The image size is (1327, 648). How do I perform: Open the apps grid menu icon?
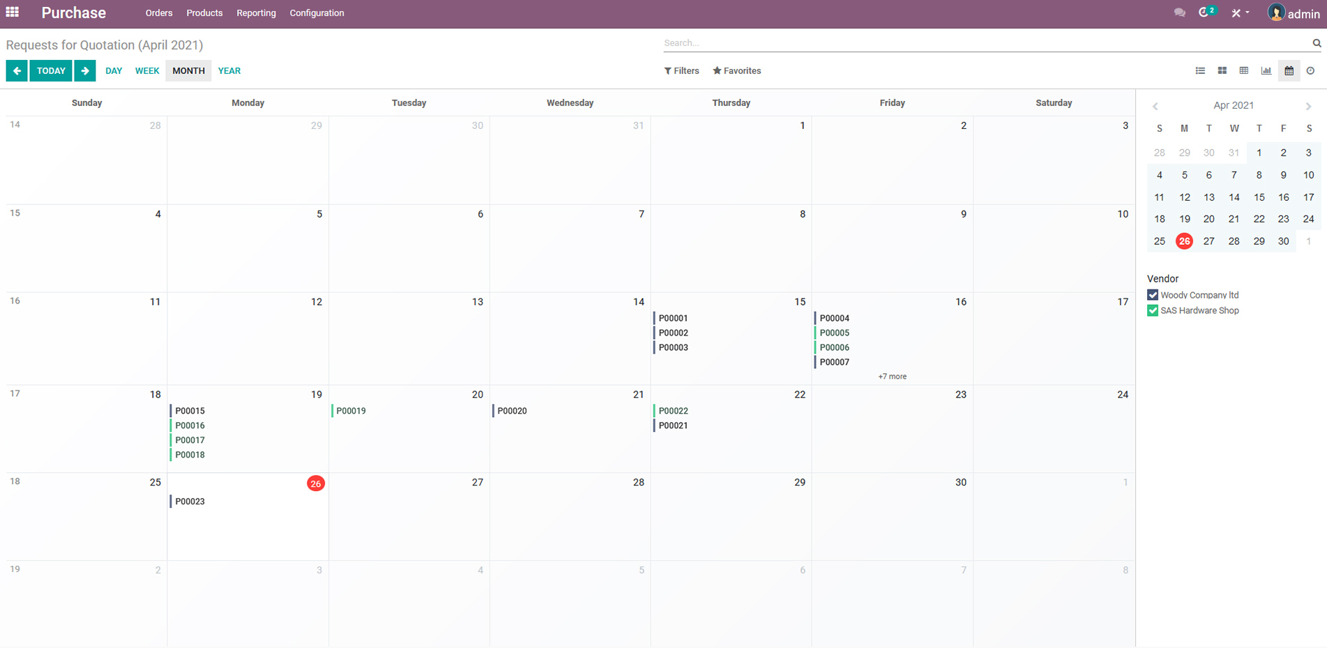click(13, 13)
